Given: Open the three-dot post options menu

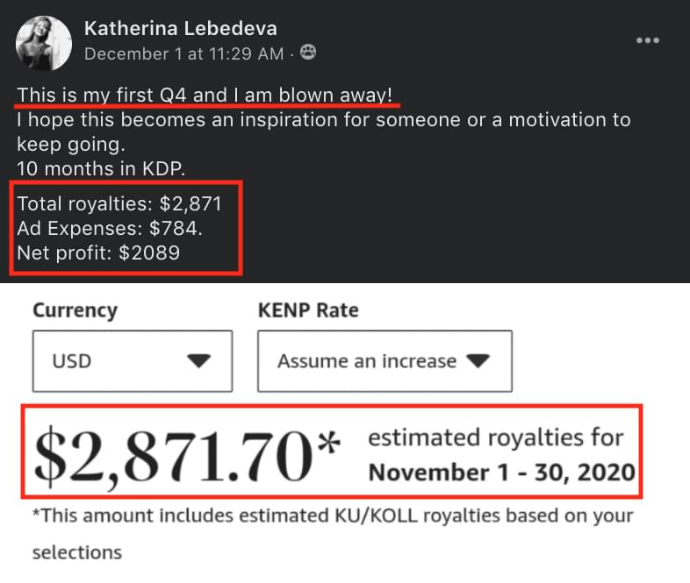Looking at the screenshot, I should (647, 40).
